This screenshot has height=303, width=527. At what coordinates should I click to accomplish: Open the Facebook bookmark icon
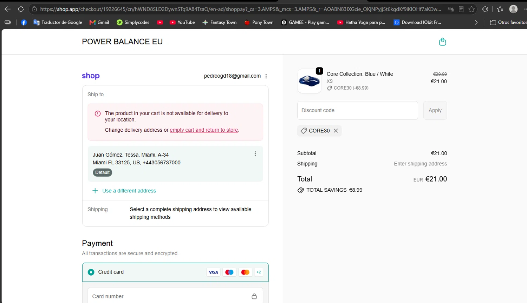pos(24,22)
